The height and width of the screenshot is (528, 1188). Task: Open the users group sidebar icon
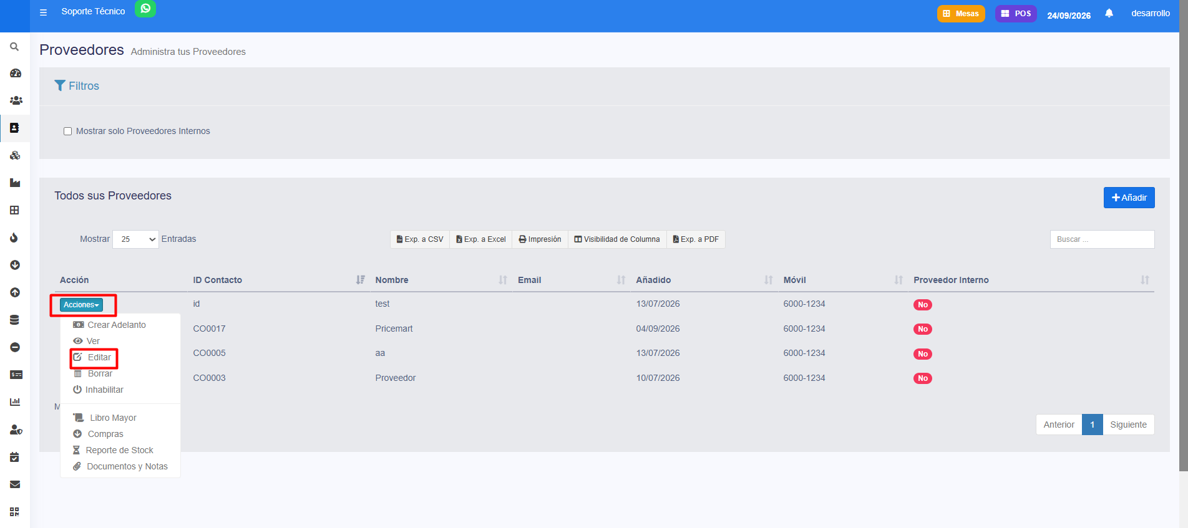(16, 100)
